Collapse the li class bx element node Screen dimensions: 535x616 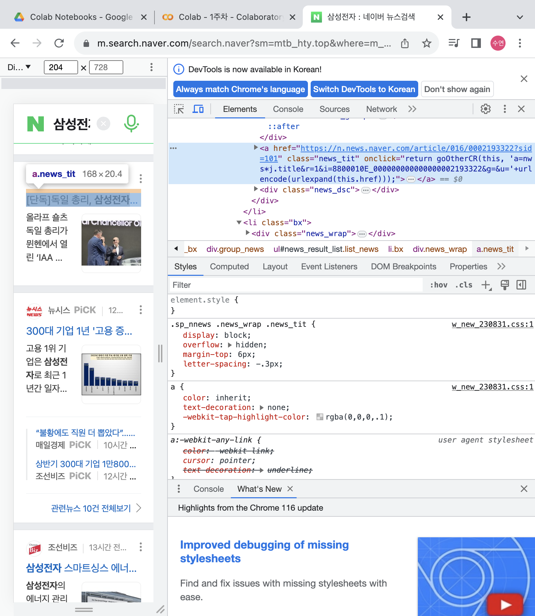click(x=239, y=222)
